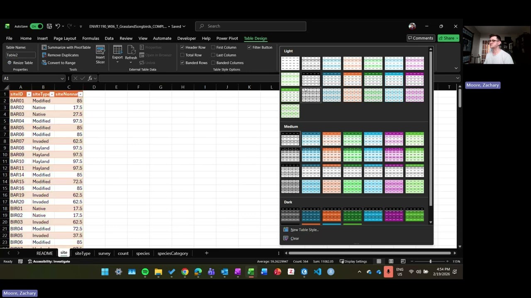Click the formula bar enter checkmark icon

tap(83, 78)
